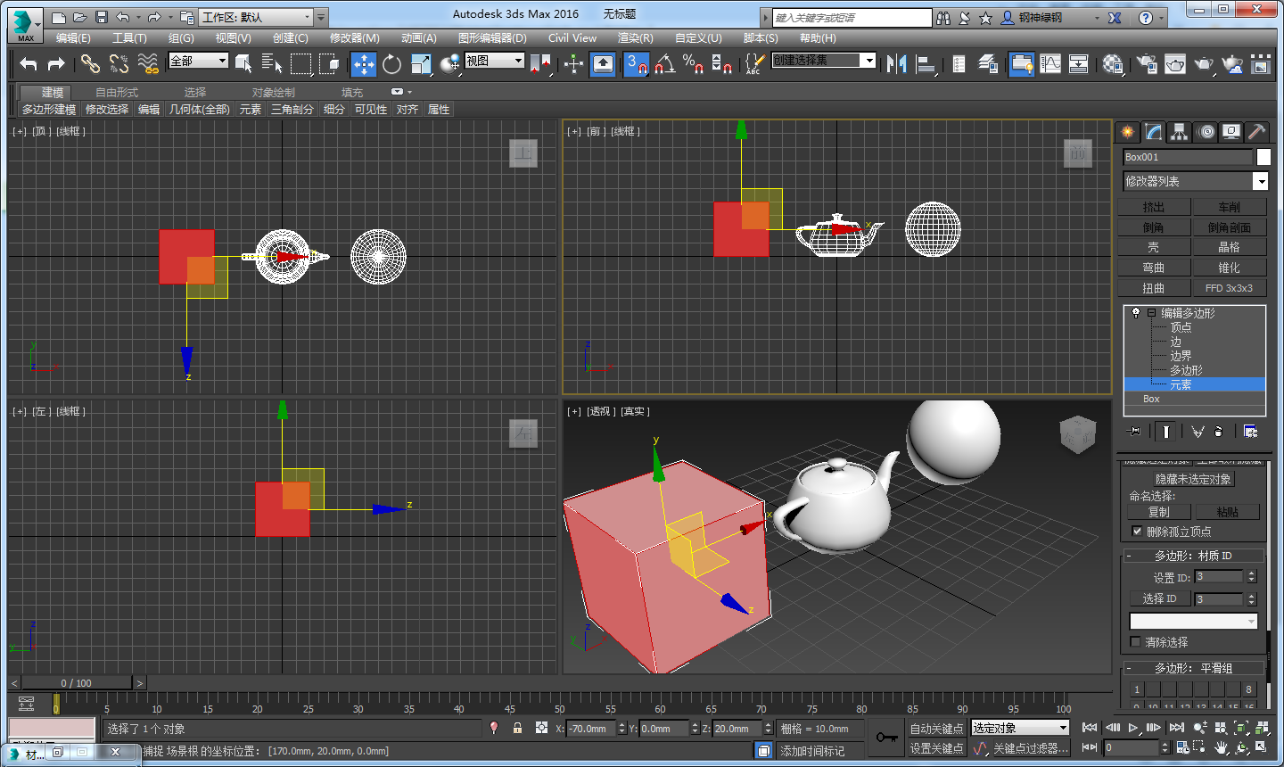Image resolution: width=1284 pixels, height=767 pixels.
Task: Open the Utilities hammer panel
Action: [x=1256, y=132]
